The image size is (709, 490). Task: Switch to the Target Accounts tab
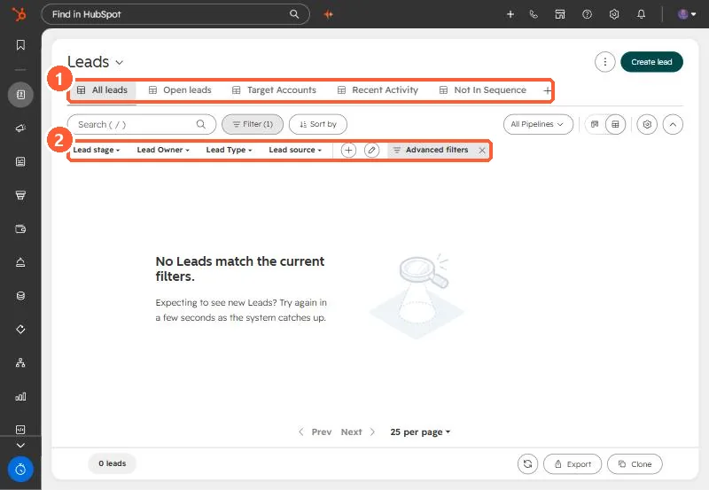pos(274,90)
